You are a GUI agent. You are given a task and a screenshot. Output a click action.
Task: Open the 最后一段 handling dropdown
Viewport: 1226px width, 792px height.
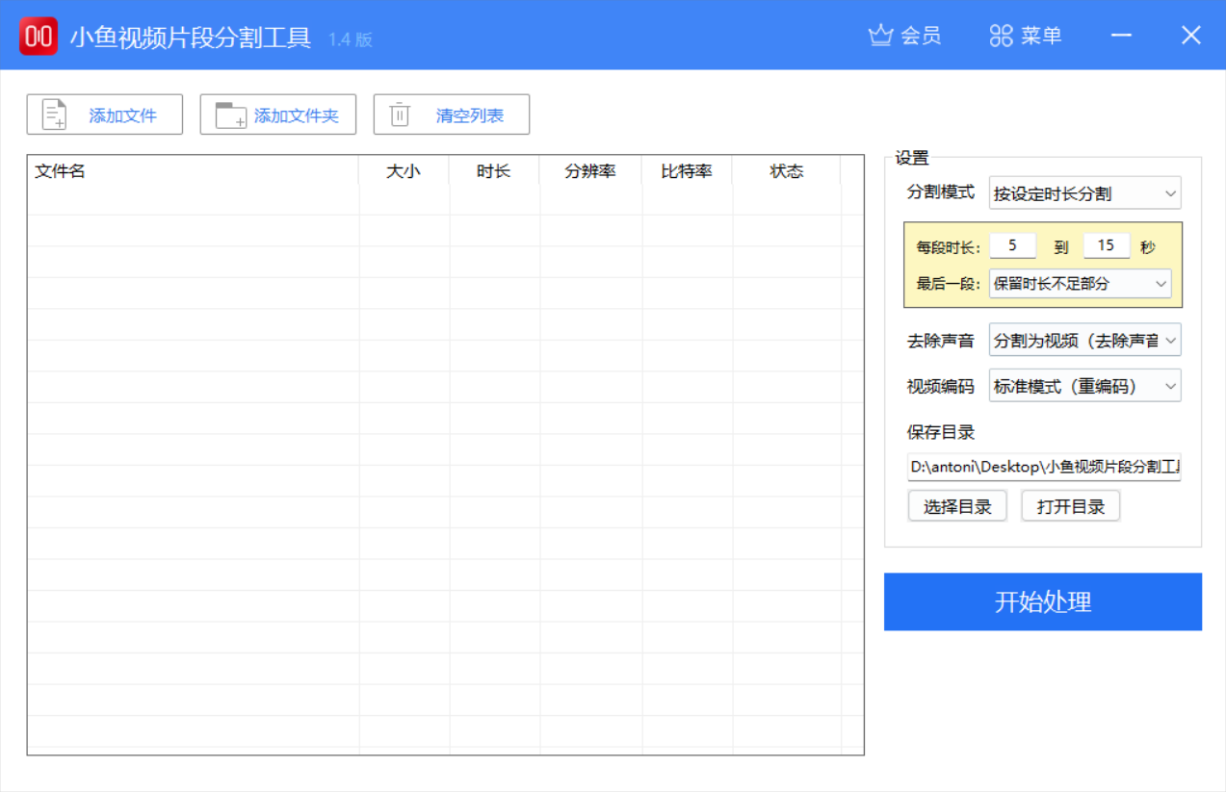click(1080, 283)
